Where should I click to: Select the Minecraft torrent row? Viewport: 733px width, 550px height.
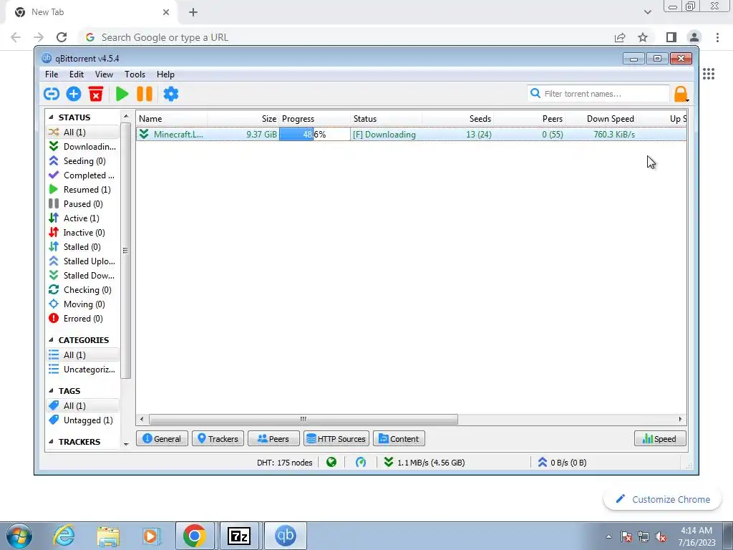click(x=412, y=135)
